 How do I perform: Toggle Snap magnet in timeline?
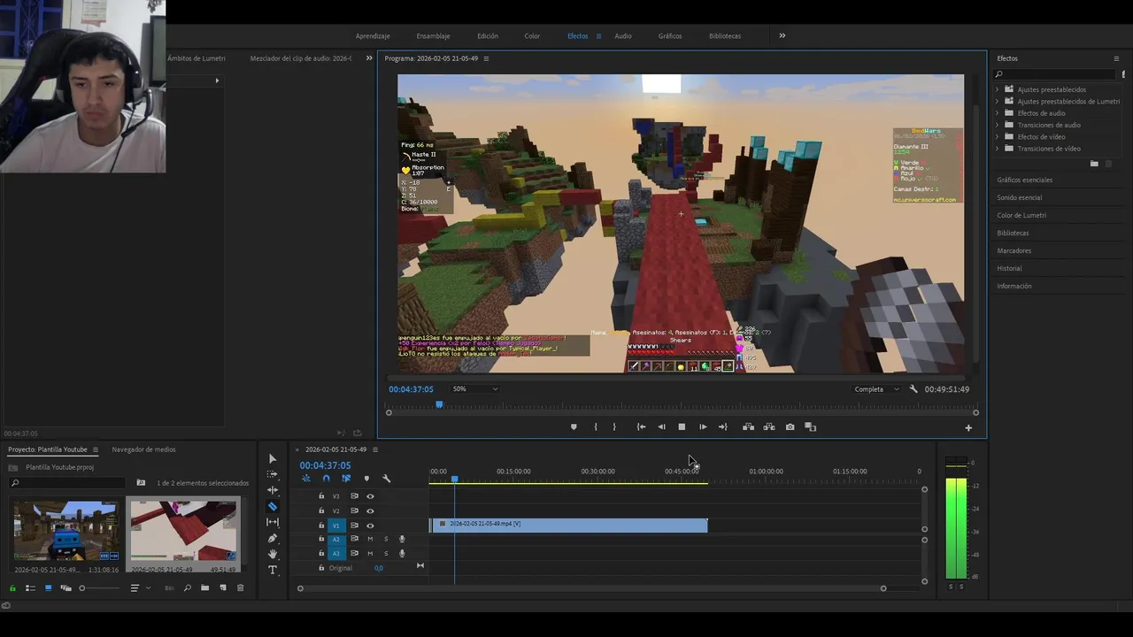tap(326, 479)
